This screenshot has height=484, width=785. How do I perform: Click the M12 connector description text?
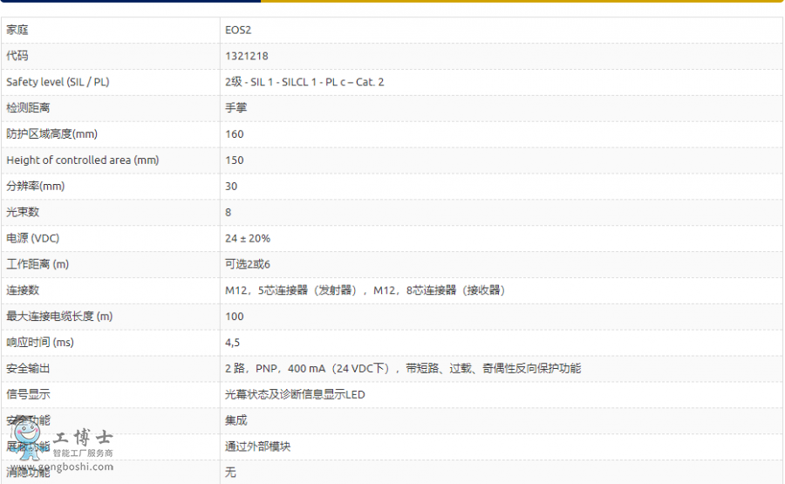(x=366, y=290)
